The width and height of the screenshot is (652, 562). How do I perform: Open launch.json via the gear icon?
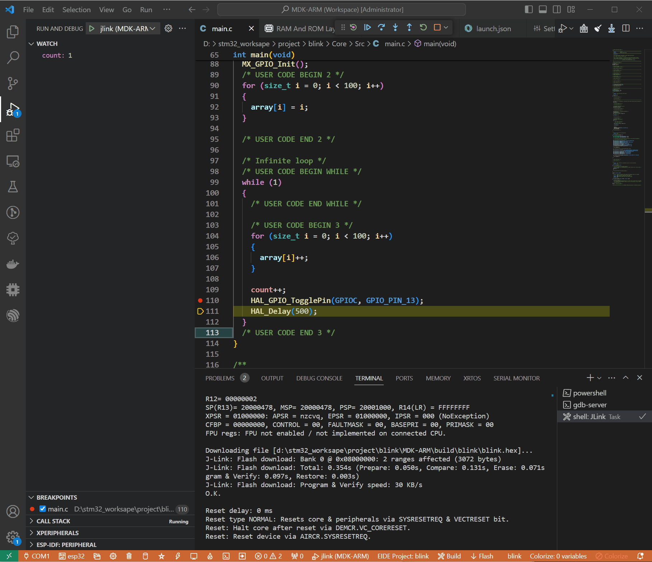click(x=168, y=28)
